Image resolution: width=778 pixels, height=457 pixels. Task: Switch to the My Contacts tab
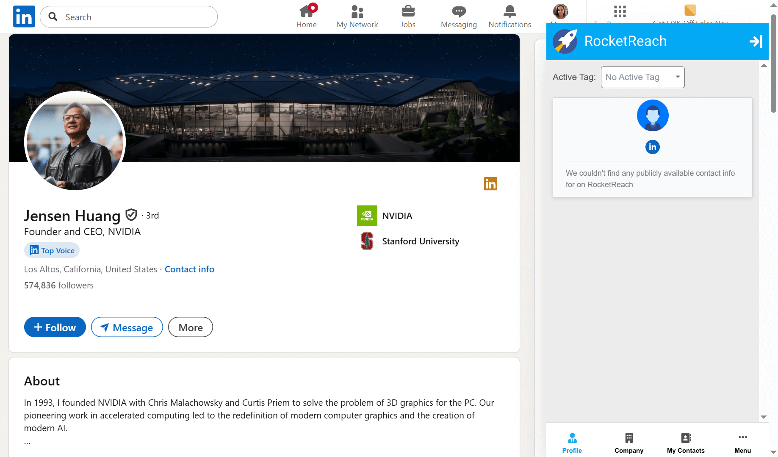[x=685, y=443]
